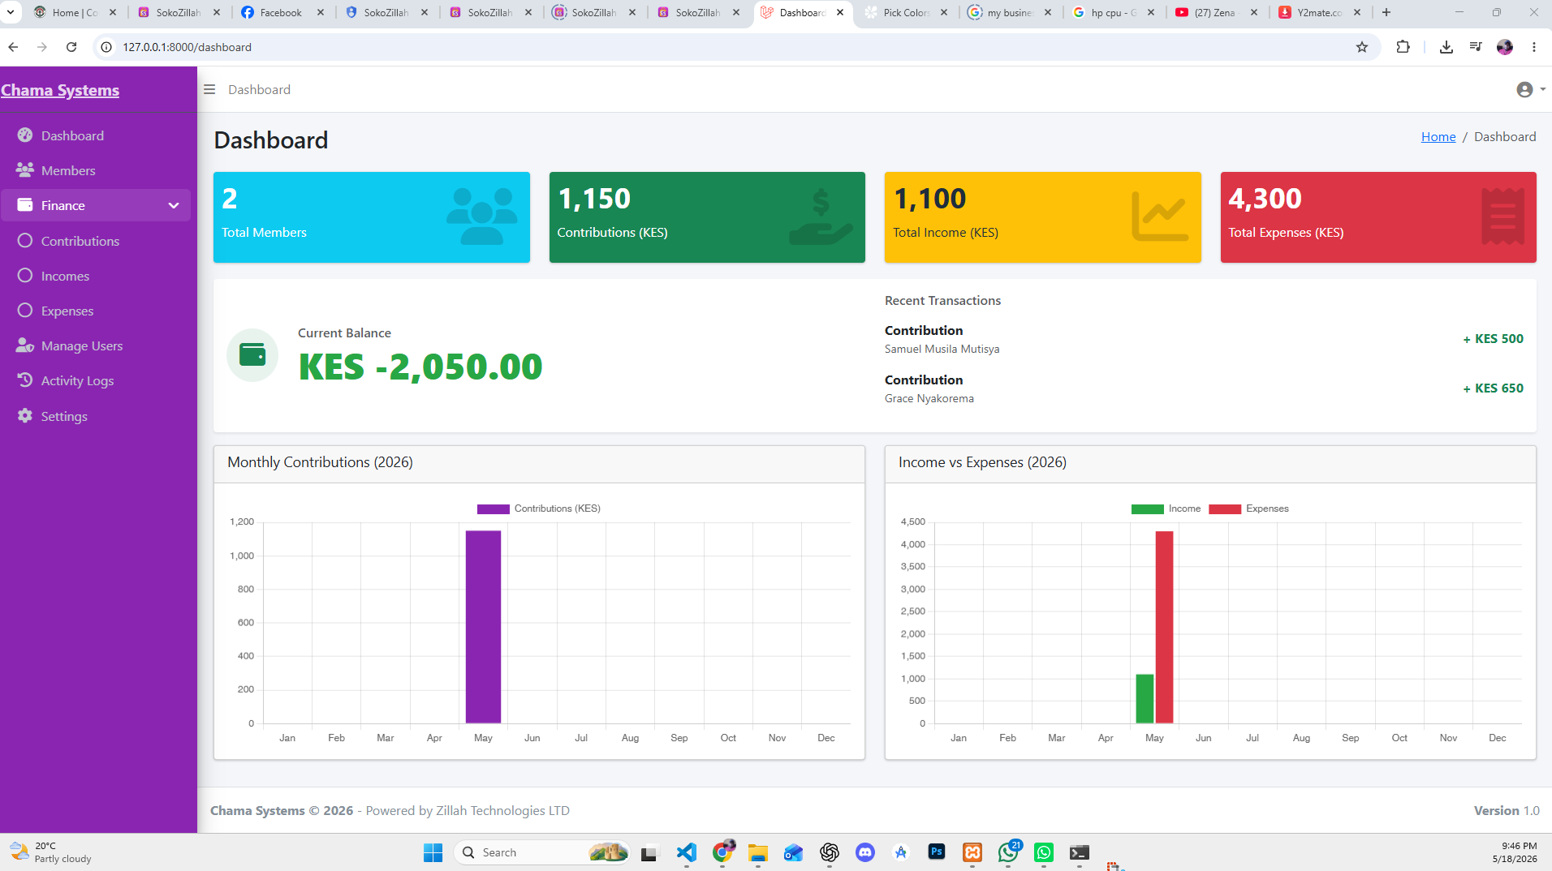1552x871 pixels.
Task: Click the Contributions (KES) green card
Action: pyautogui.click(x=707, y=217)
